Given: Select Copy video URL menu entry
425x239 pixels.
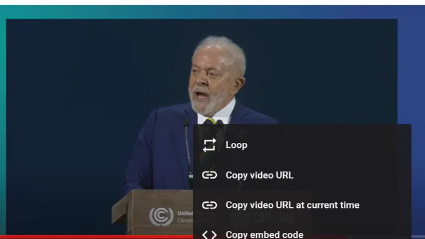Looking at the screenshot, I should click(302, 175).
